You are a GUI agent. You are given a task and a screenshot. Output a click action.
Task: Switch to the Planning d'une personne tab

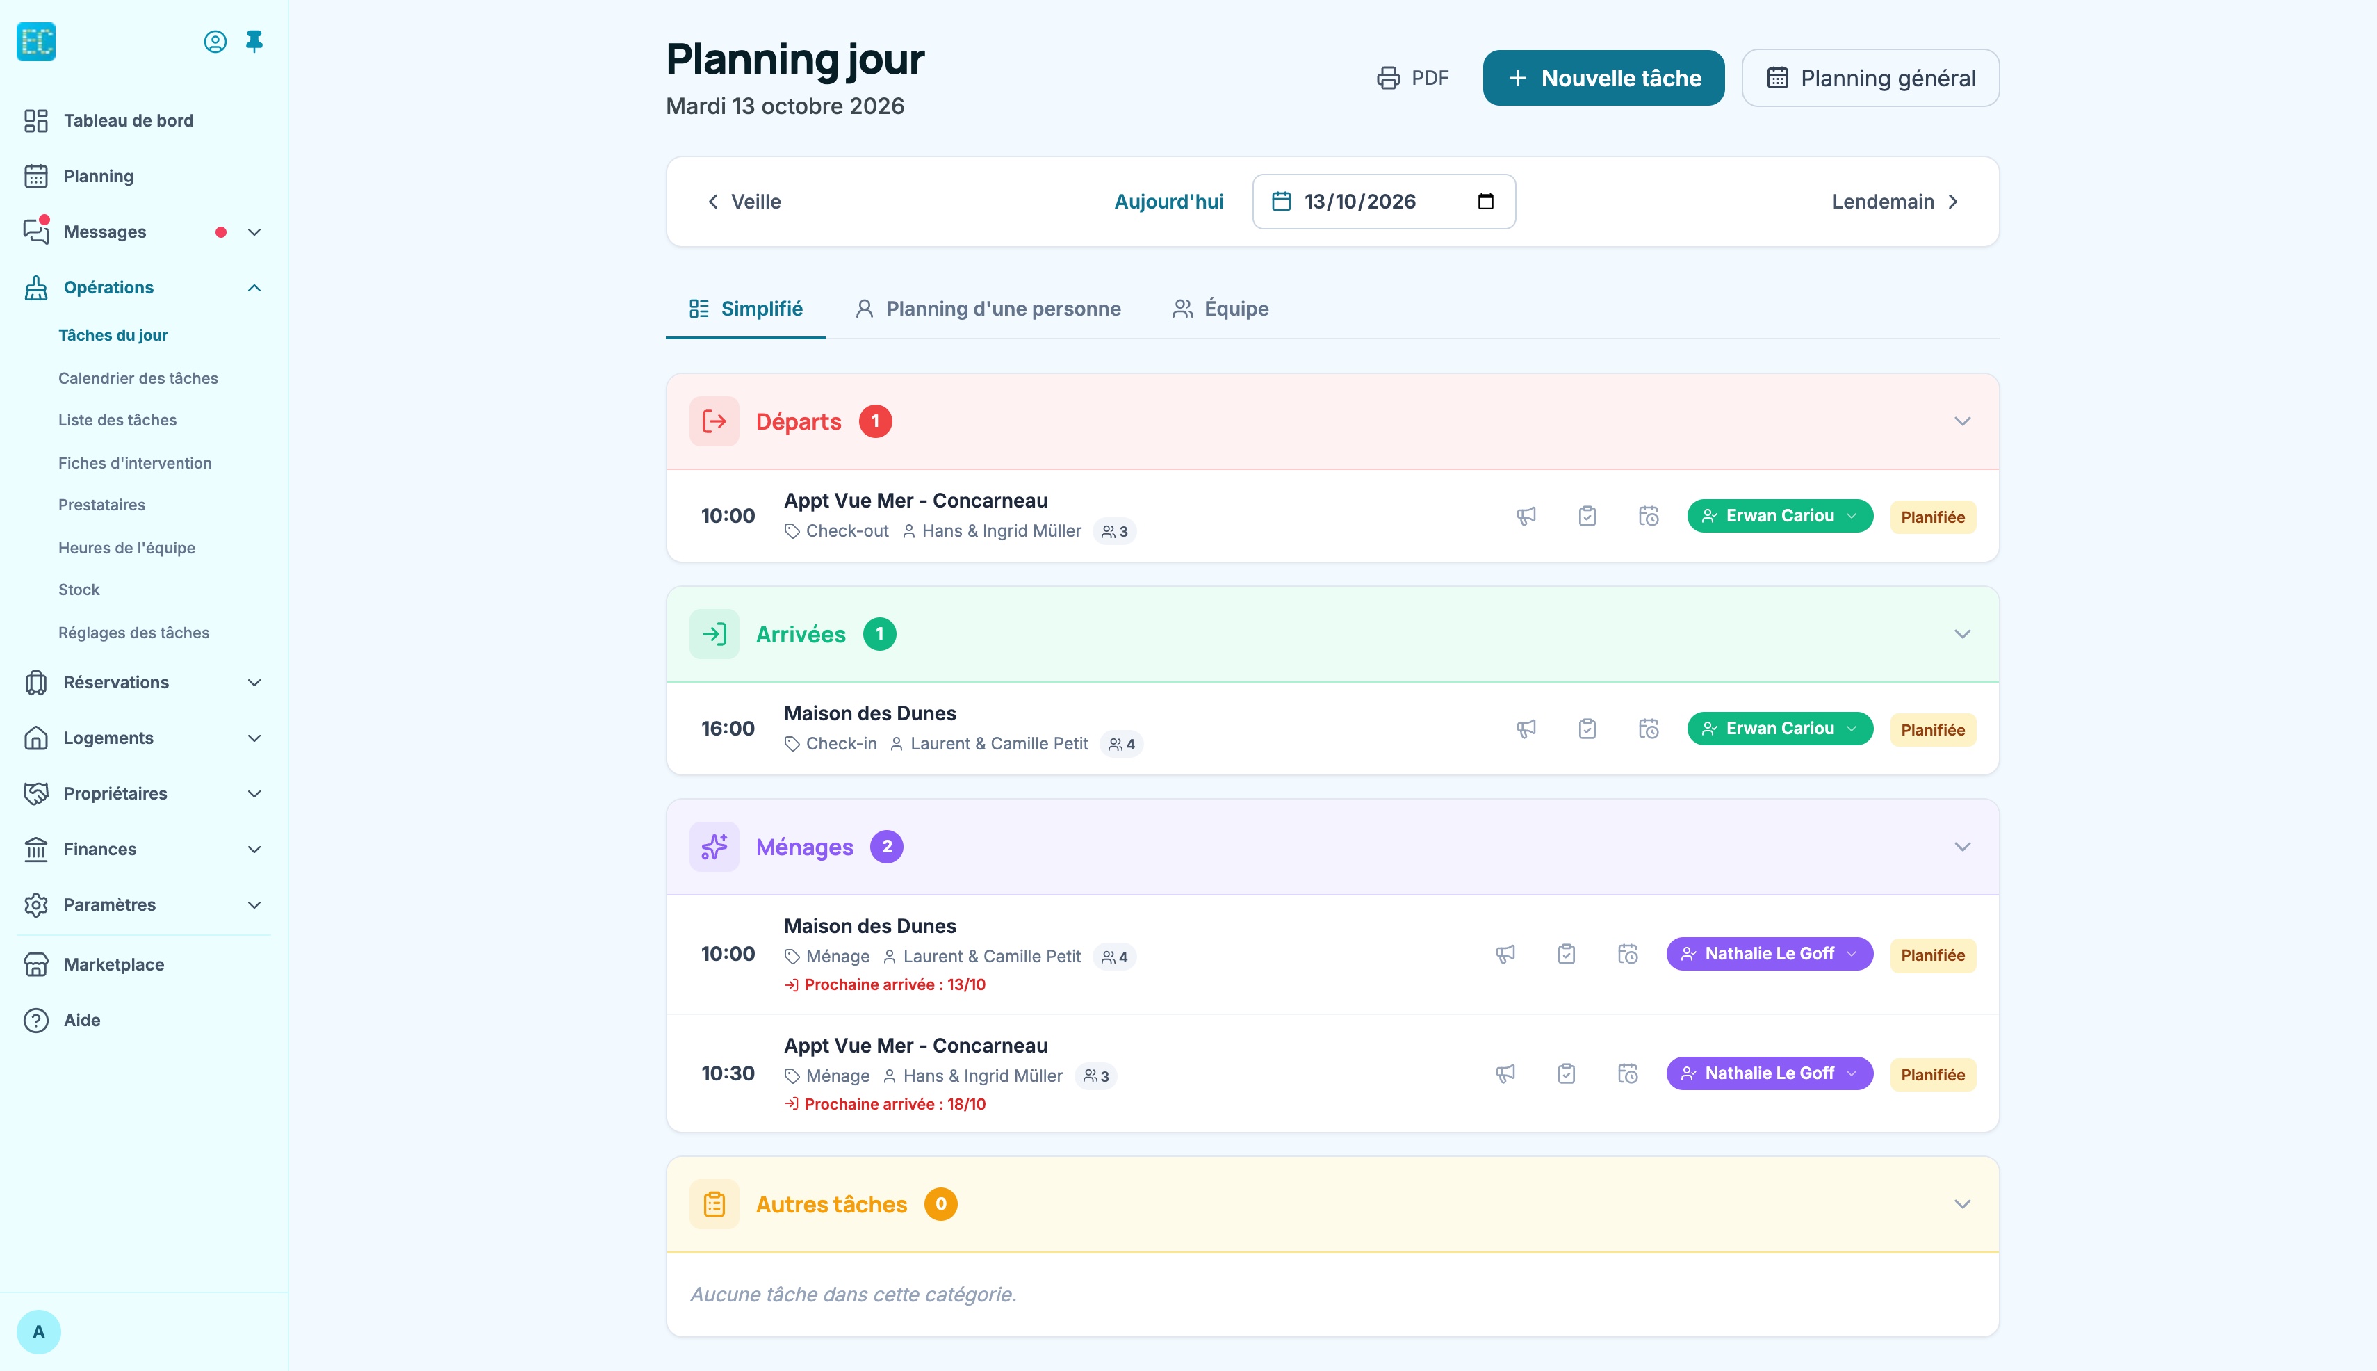click(988, 309)
